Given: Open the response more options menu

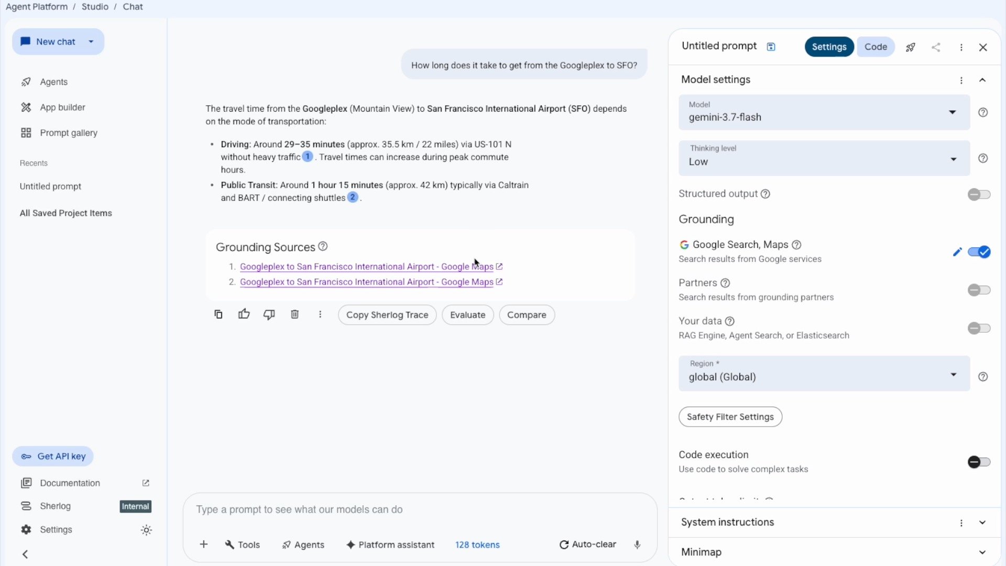Looking at the screenshot, I should (x=320, y=314).
